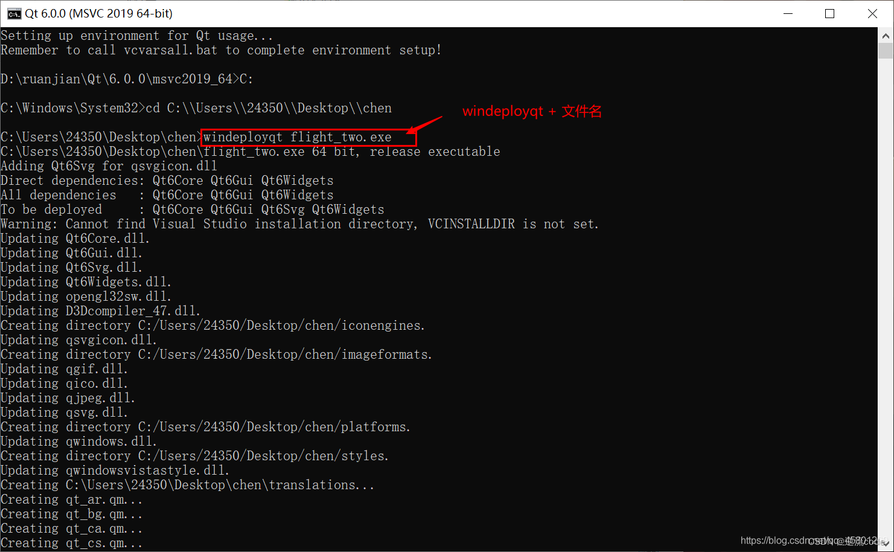Click the line 'Creating qt_bg.qm...'

[71, 514]
